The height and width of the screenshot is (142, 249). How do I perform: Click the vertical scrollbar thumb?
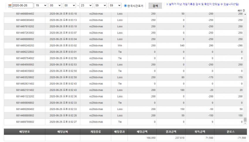[x=245, y=119]
